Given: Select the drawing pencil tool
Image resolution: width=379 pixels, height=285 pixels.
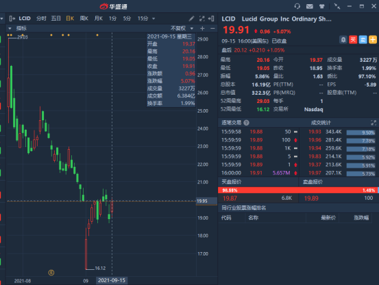Looking at the screenshot, I should (x=191, y=19).
